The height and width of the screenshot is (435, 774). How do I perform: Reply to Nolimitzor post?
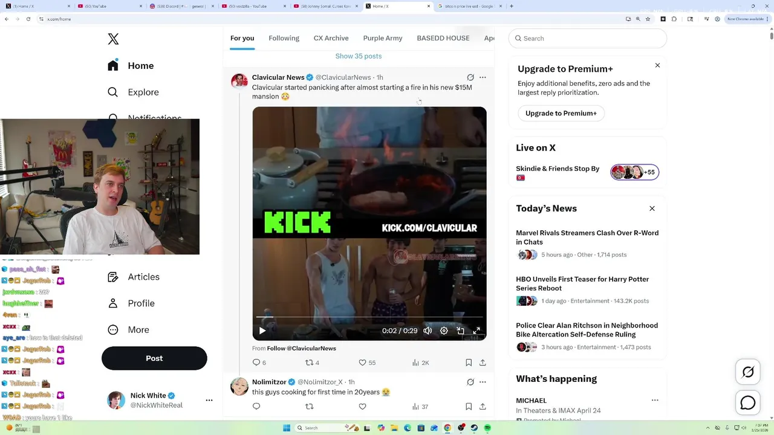click(x=256, y=407)
